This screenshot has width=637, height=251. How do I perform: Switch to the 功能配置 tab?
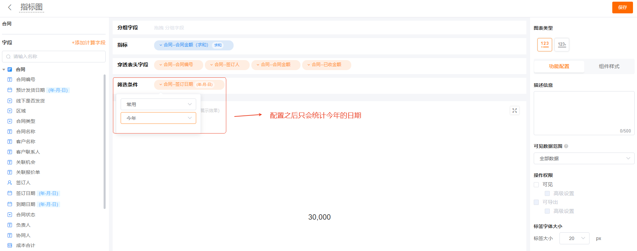click(x=559, y=66)
